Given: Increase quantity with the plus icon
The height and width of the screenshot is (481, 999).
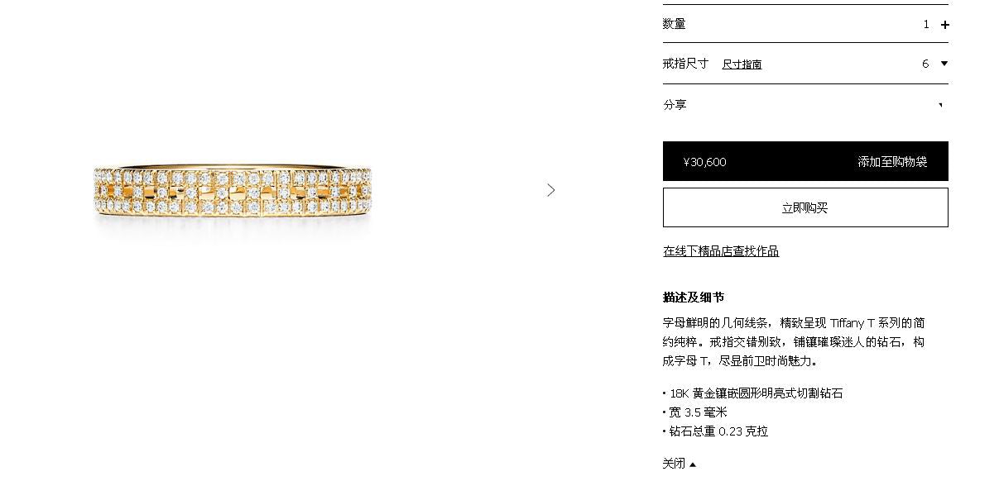Looking at the screenshot, I should 944,25.
